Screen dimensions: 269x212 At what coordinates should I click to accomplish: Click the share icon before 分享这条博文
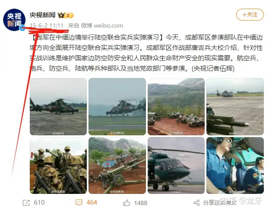196,203
